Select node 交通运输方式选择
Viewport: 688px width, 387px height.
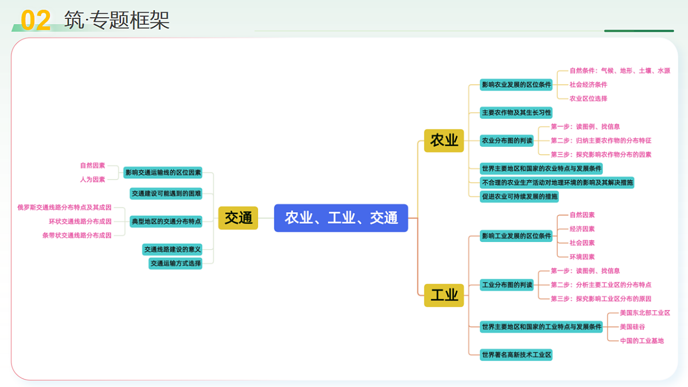click(x=175, y=264)
